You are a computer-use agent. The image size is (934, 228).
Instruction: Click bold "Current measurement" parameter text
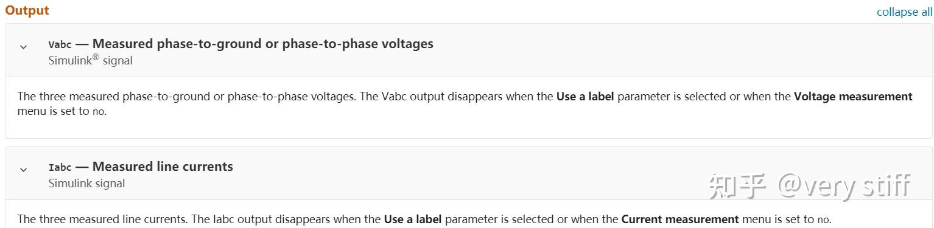680,219
